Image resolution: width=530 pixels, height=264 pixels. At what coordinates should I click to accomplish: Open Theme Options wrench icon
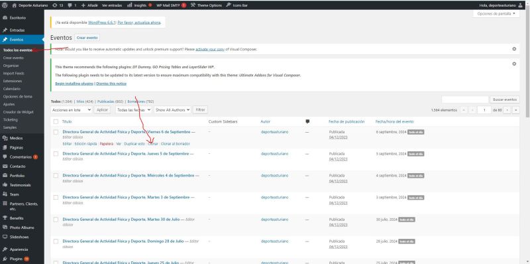(193, 5)
